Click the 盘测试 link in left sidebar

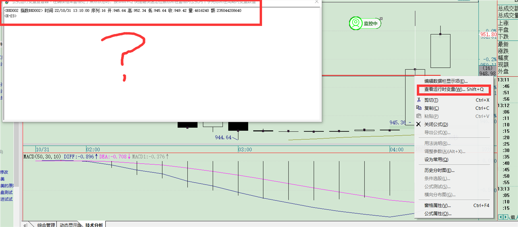6,192
